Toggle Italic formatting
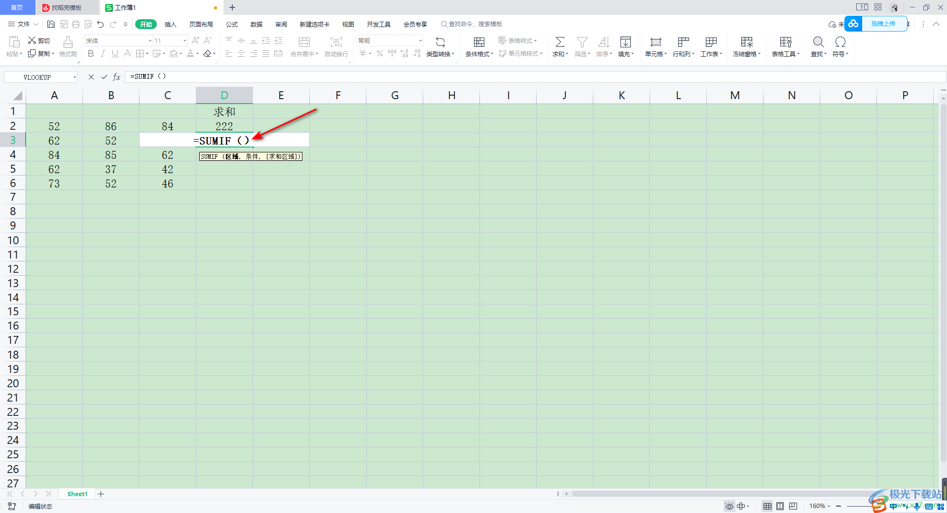947x513 pixels. click(103, 53)
